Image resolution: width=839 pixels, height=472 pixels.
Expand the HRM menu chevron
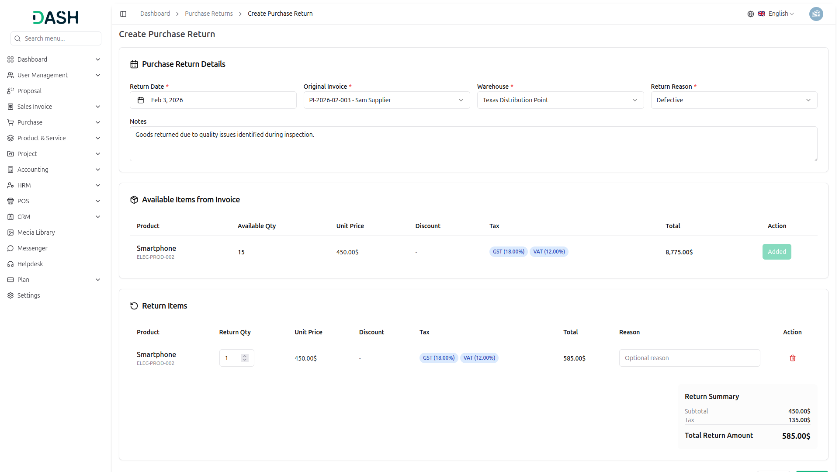click(x=98, y=185)
